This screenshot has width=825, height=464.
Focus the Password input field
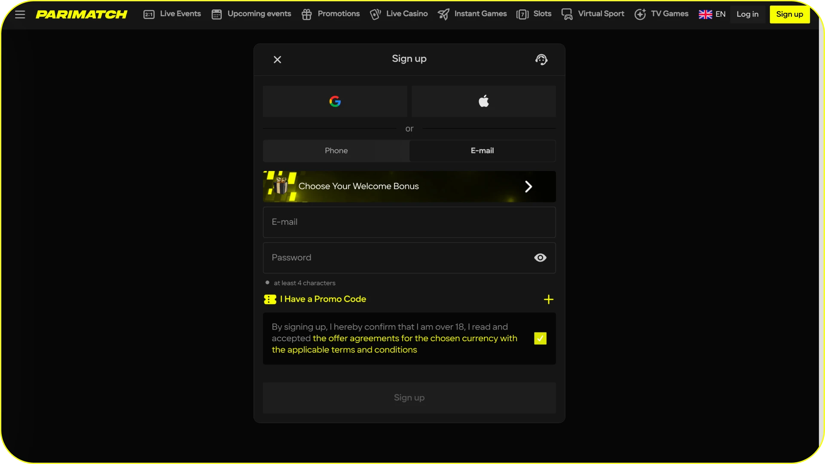pos(409,258)
